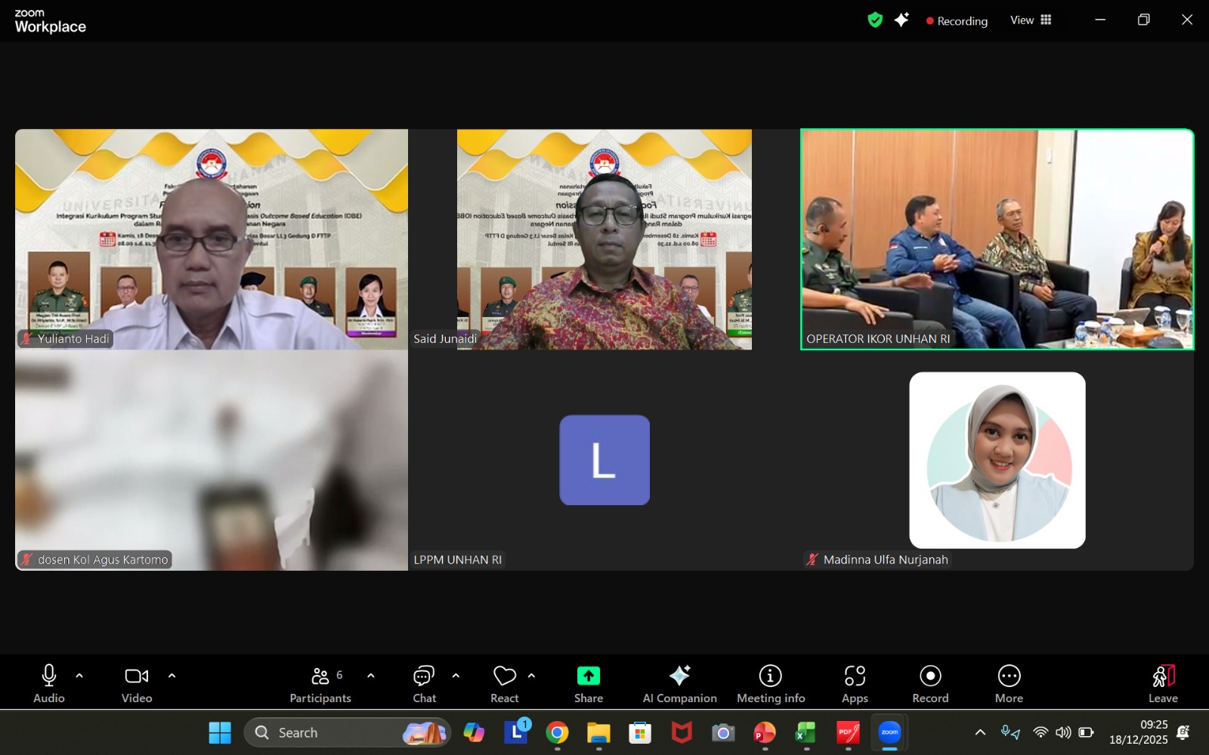Expand the Participants options caret
The width and height of the screenshot is (1209, 755).
pos(370,676)
